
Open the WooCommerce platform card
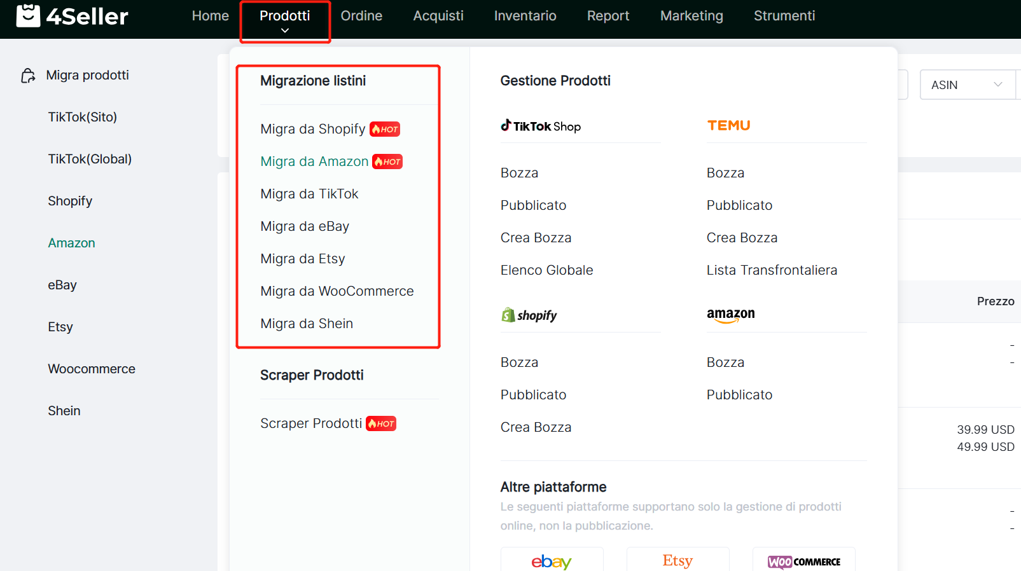point(803,560)
